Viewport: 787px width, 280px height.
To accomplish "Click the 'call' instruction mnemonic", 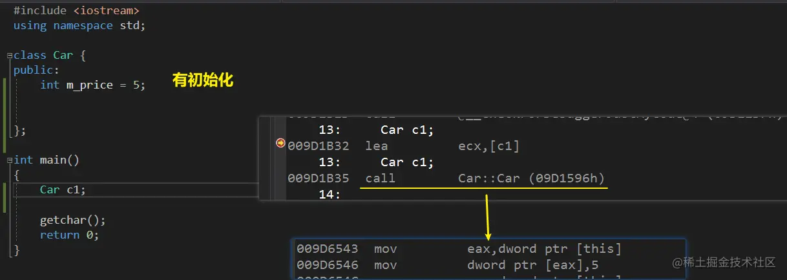I will [x=380, y=178].
